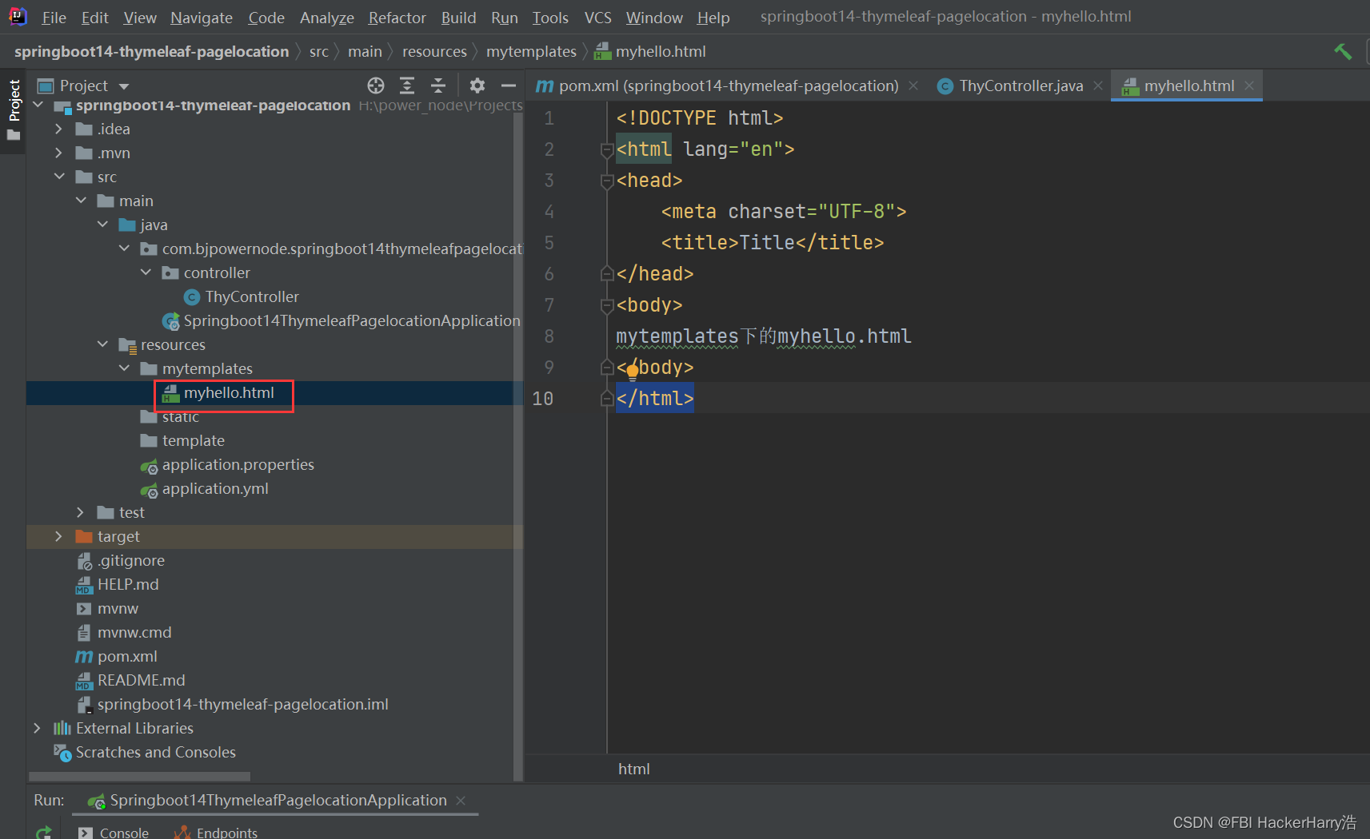Click line number 10 in the gutter
The height and width of the screenshot is (839, 1370).
[x=543, y=399]
